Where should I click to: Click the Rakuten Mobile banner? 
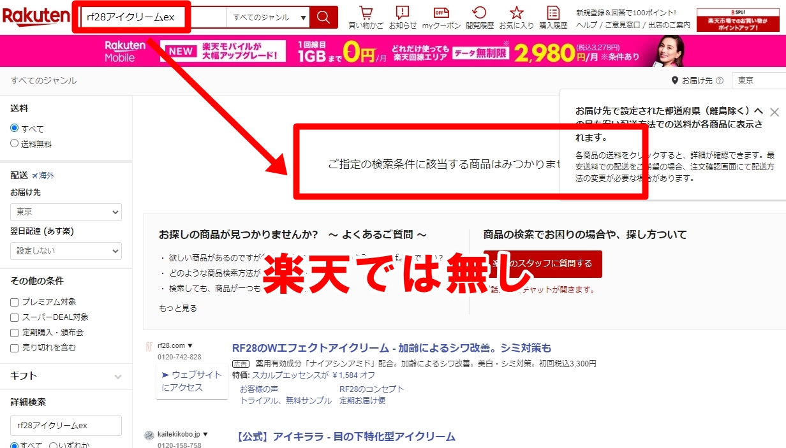click(393, 51)
